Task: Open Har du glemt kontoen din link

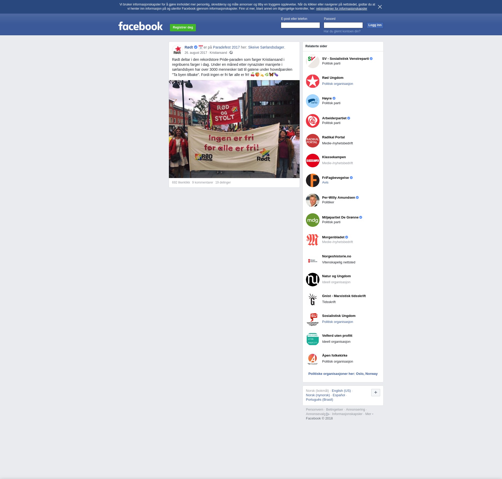Action: tap(342, 31)
